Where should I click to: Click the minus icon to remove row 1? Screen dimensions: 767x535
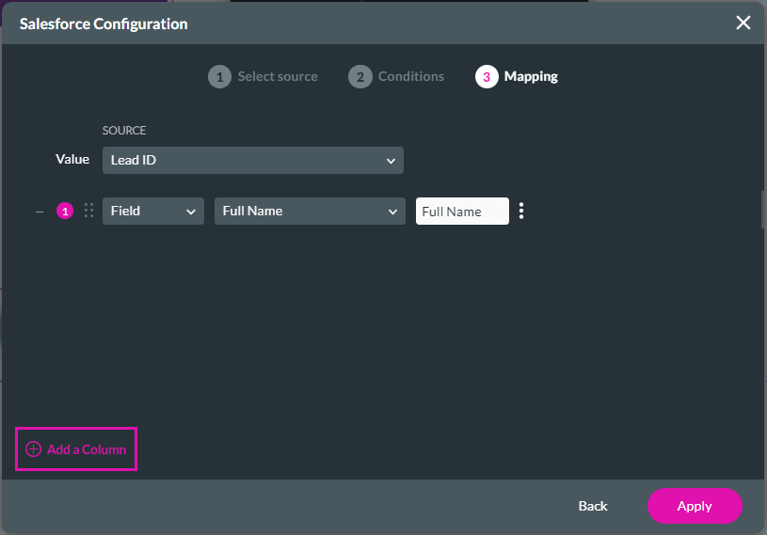point(40,212)
